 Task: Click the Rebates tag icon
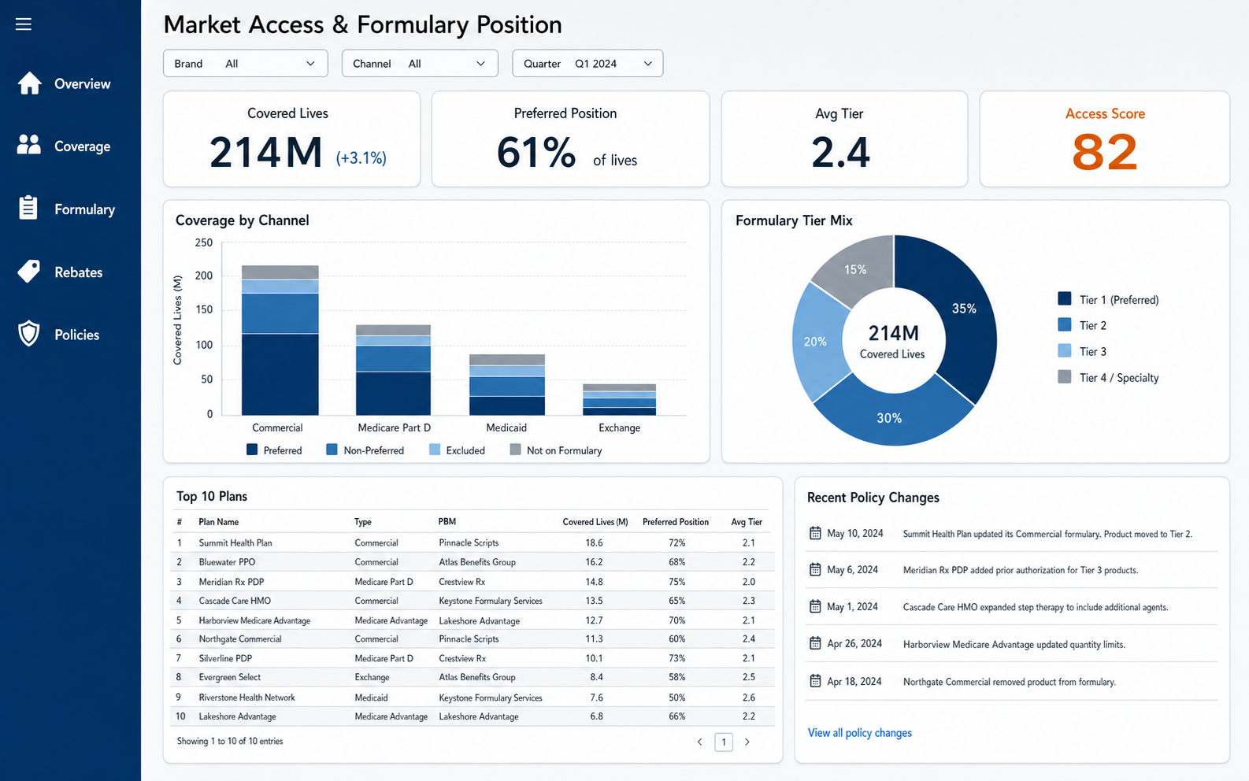tap(29, 272)
